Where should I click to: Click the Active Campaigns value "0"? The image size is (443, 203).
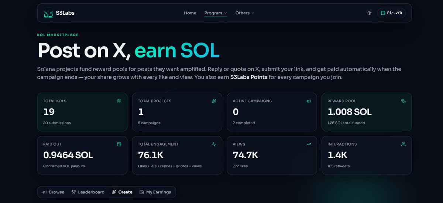coord(236,112)
